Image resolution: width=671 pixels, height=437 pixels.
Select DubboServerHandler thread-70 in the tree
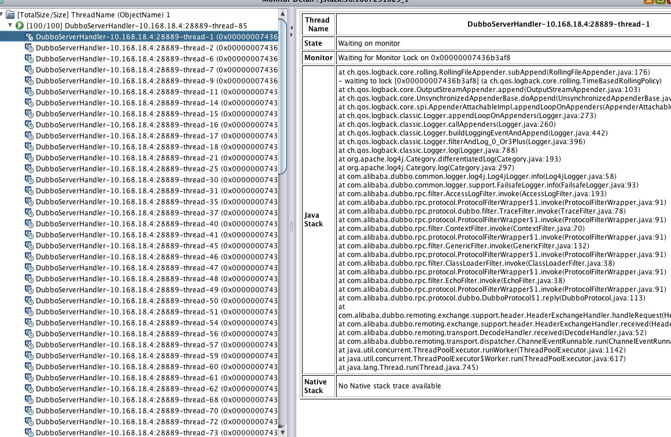point(157,410)
